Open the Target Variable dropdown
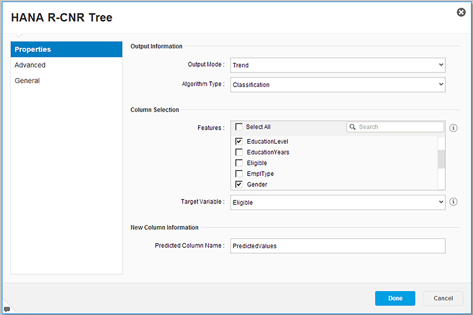Image resolution: width=473 pixels, height=315 pixels. (338, 202)
